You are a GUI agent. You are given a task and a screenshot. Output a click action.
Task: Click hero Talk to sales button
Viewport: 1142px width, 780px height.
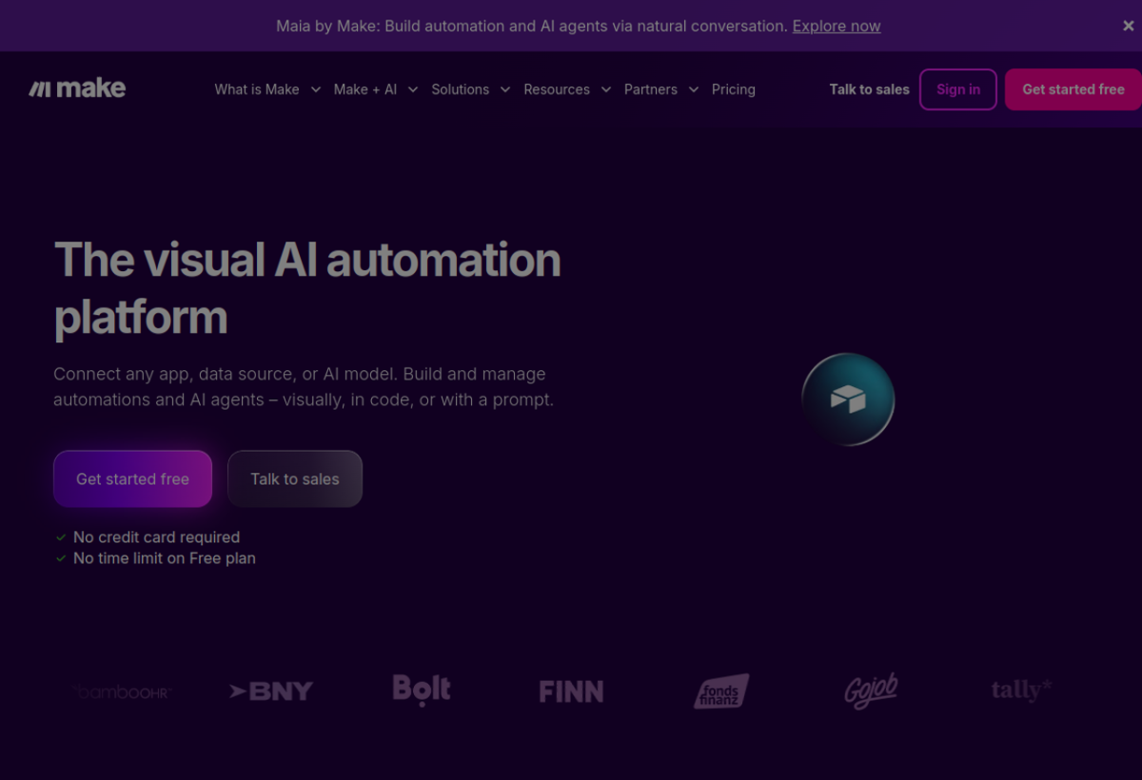[x=295, y=478]
